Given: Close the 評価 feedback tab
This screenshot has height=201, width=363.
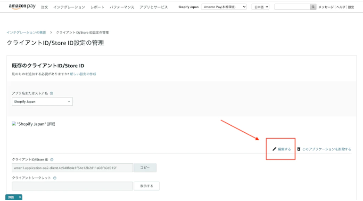Looking at the screenshot, I should 20,197.
